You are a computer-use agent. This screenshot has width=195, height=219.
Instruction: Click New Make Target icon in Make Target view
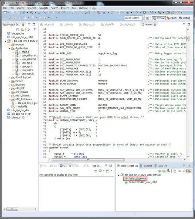(x=159, y=171)
